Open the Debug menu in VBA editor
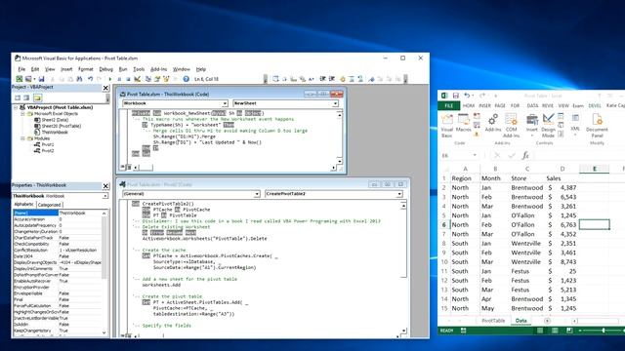This screenshot has width=625, height=351. tap(106, 69)
